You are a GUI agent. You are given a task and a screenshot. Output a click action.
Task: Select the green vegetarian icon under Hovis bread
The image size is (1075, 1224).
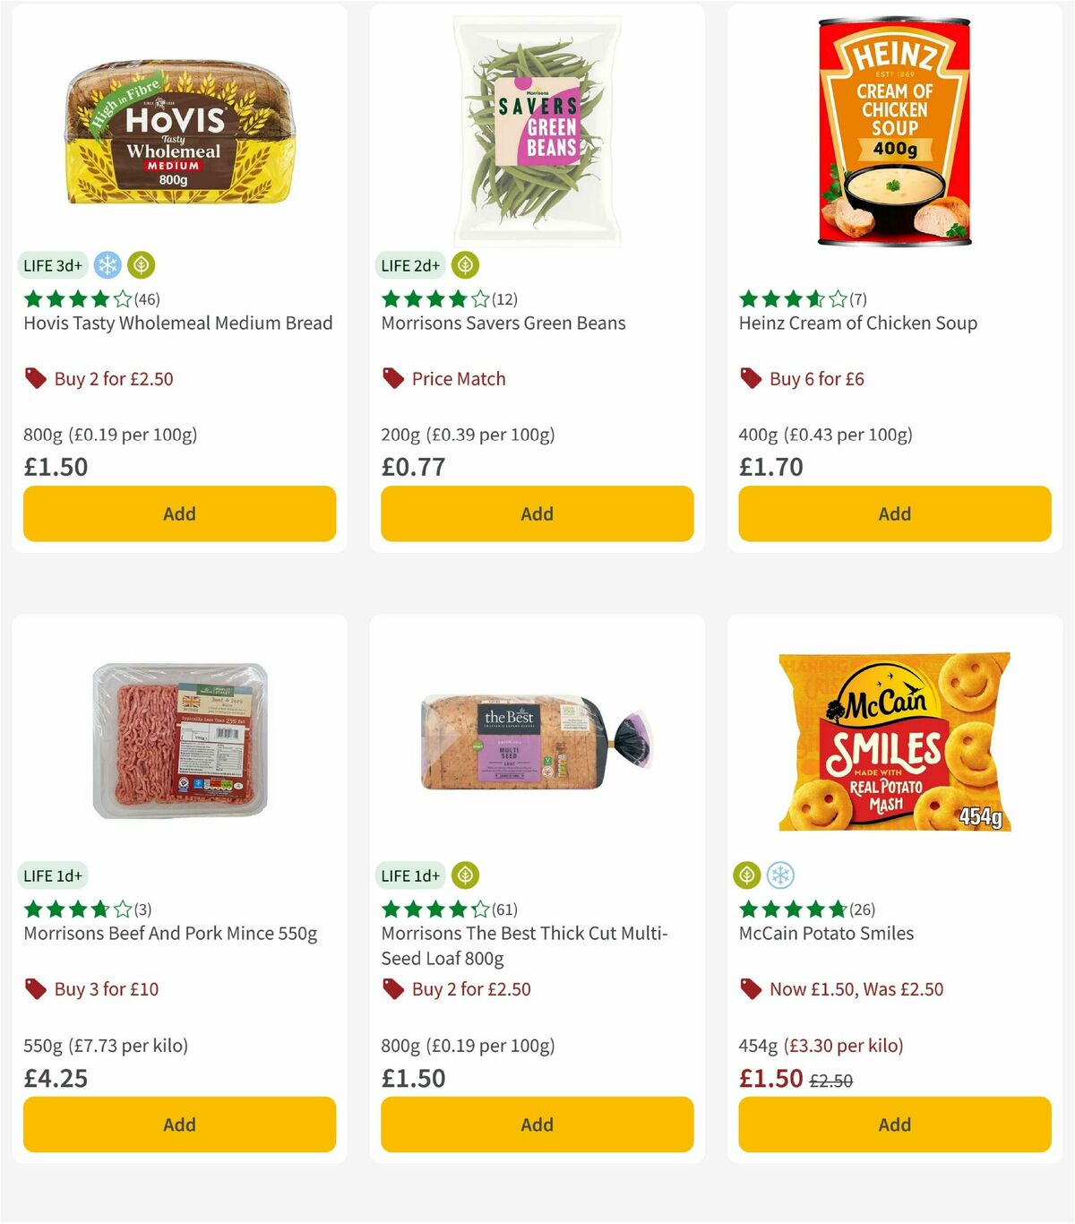click(140, 264)
